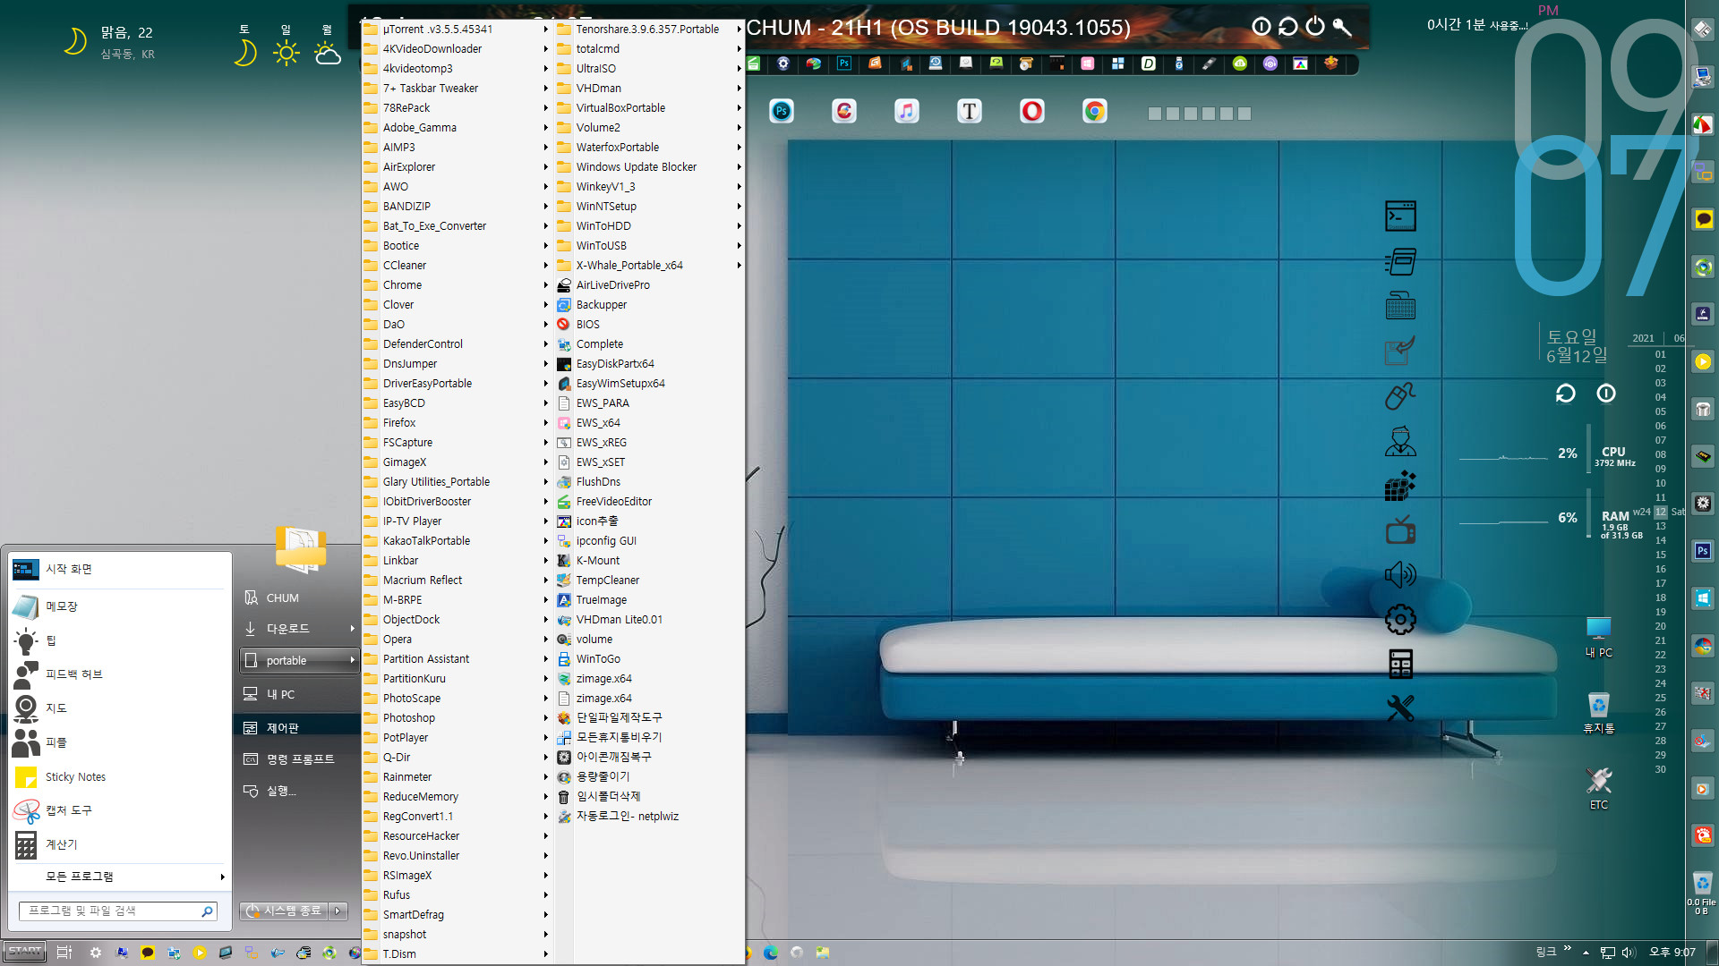Expand the VirtualBoxPortable submenu arrow
This screenshot has width=1719, height=966.
tap(739, 107)
